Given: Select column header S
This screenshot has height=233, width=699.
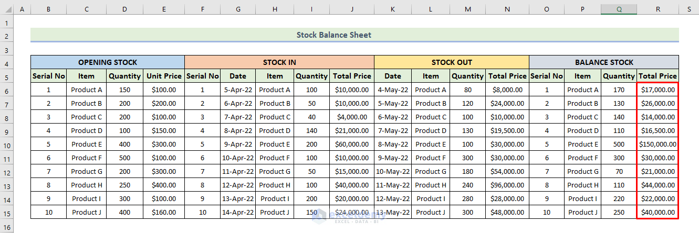Looking at the screenshot, I should tap(688, 9).
